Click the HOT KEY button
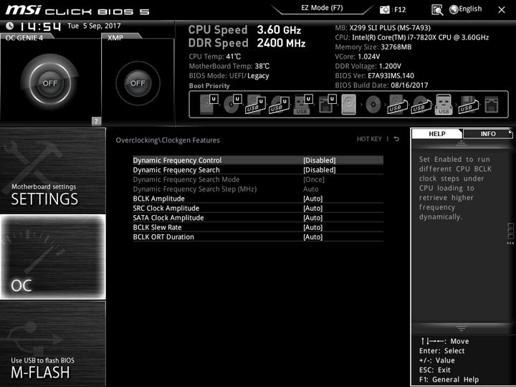 coord(369,139)
